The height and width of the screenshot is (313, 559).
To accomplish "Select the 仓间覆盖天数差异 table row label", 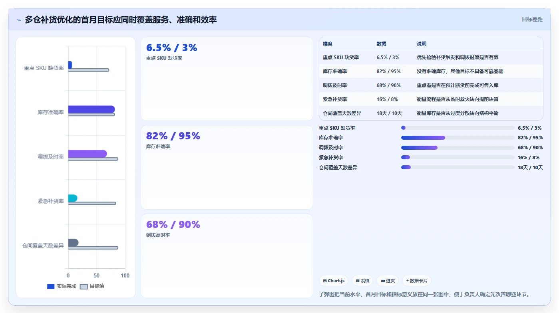I will (342, 113).
